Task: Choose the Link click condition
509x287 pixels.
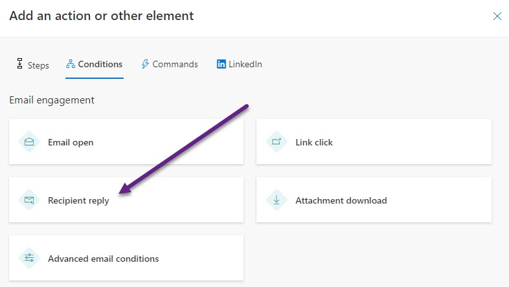Action: [374, 142]
